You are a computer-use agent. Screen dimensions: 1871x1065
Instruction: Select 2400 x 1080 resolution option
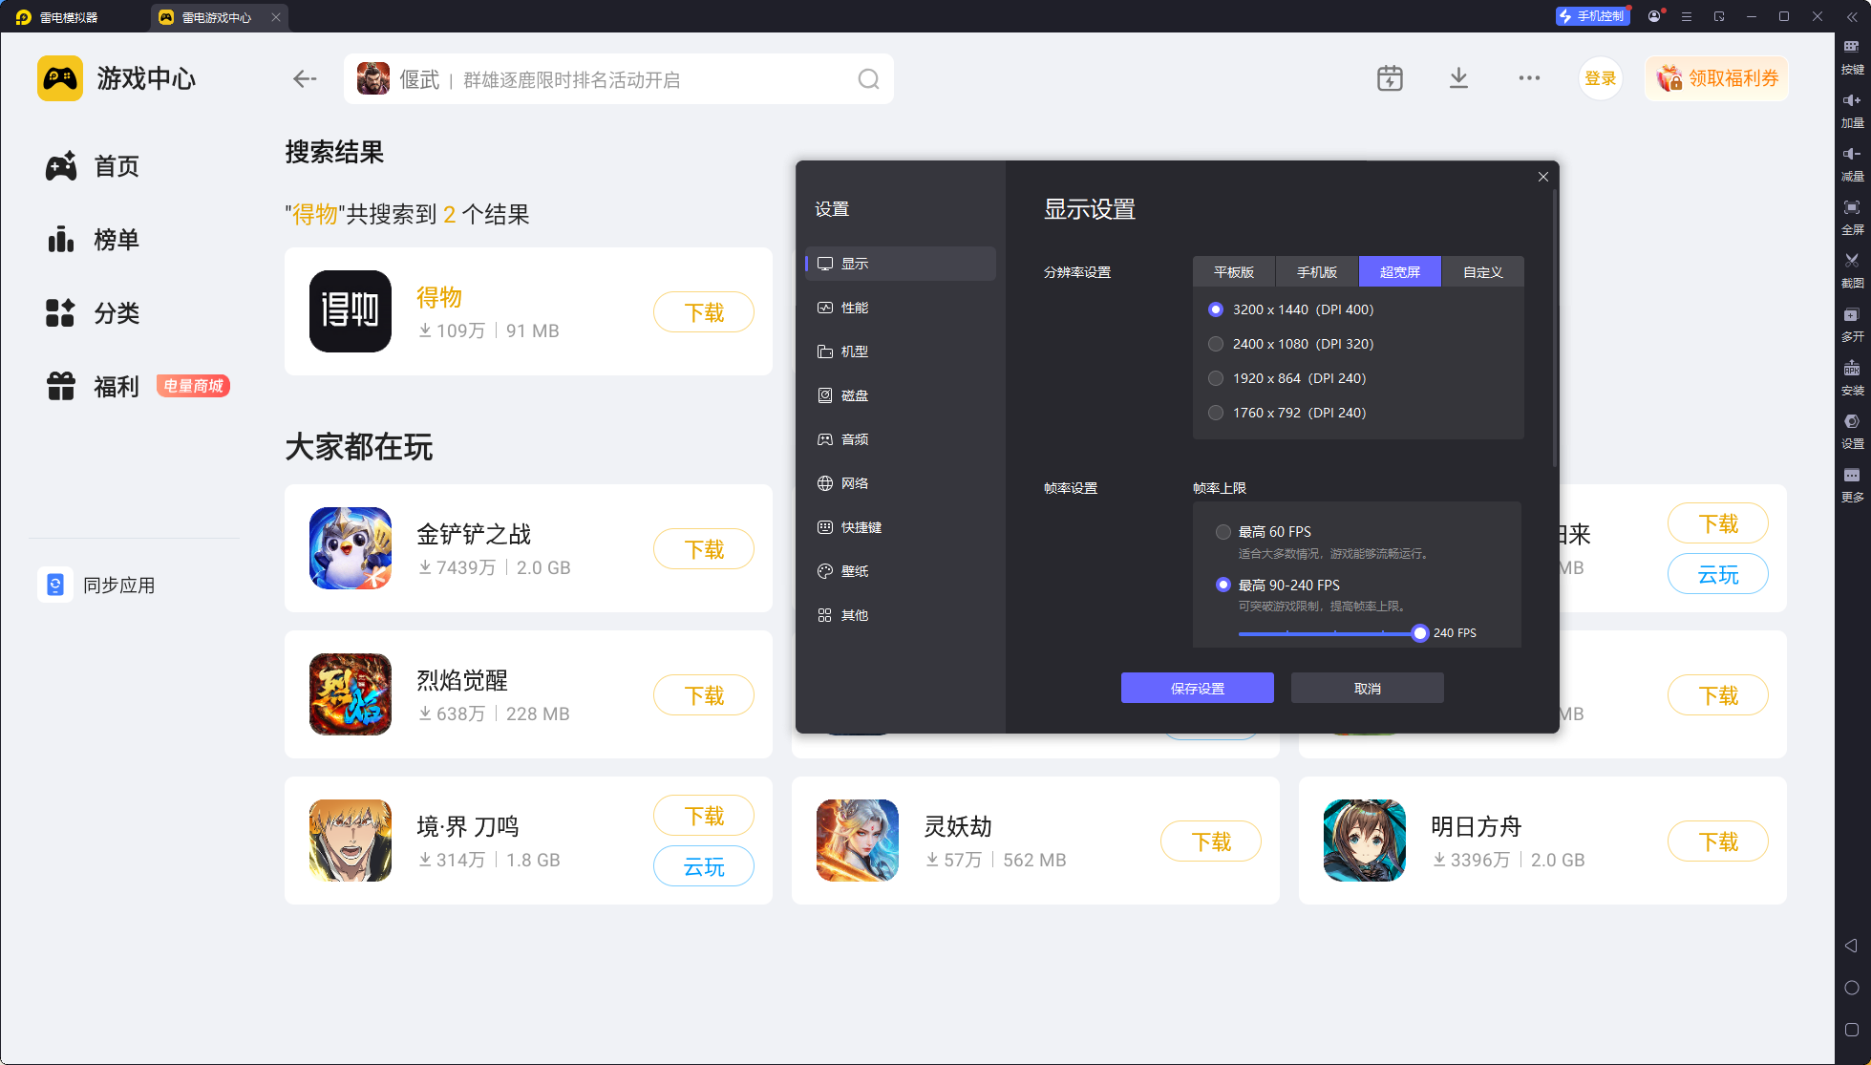point(1216,344)
